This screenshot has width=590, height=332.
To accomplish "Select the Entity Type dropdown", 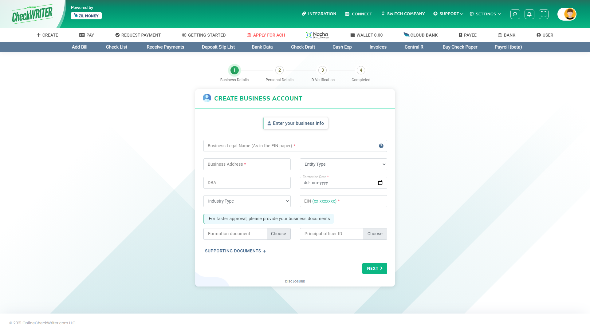I will click(343, 164).
